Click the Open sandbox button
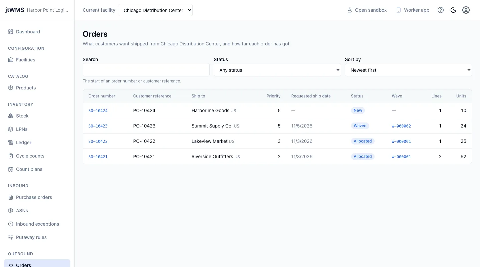 tap(367, 10)
